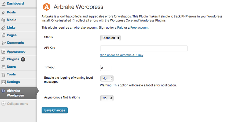
Task: Click the Plugins plug icon
Action: pyautogui.click(x=3, y=59)
